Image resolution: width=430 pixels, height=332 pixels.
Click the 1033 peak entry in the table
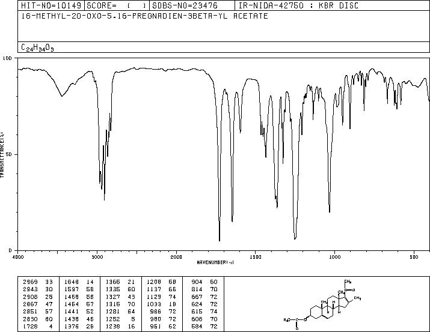(161, 304)
